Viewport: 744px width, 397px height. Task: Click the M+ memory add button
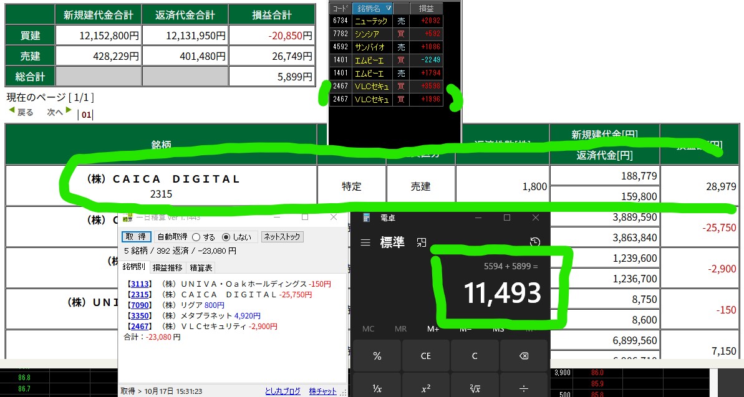click(x=433, y=328)
